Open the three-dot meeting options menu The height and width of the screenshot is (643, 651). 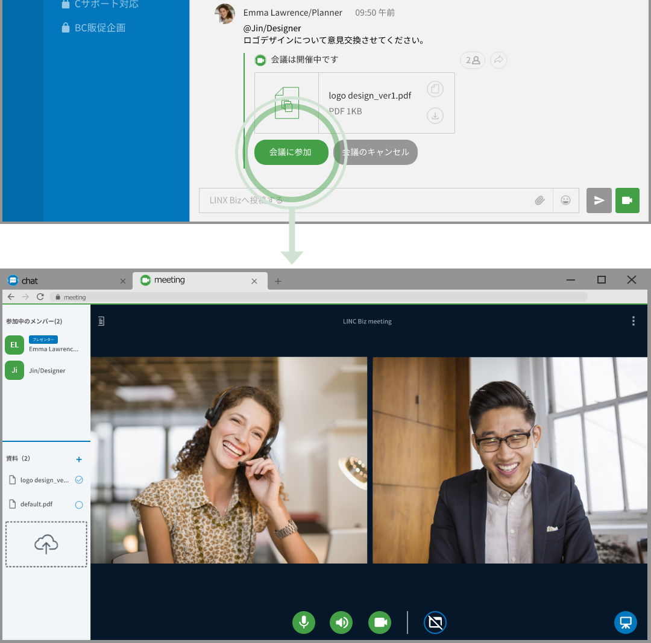(633, 321)
